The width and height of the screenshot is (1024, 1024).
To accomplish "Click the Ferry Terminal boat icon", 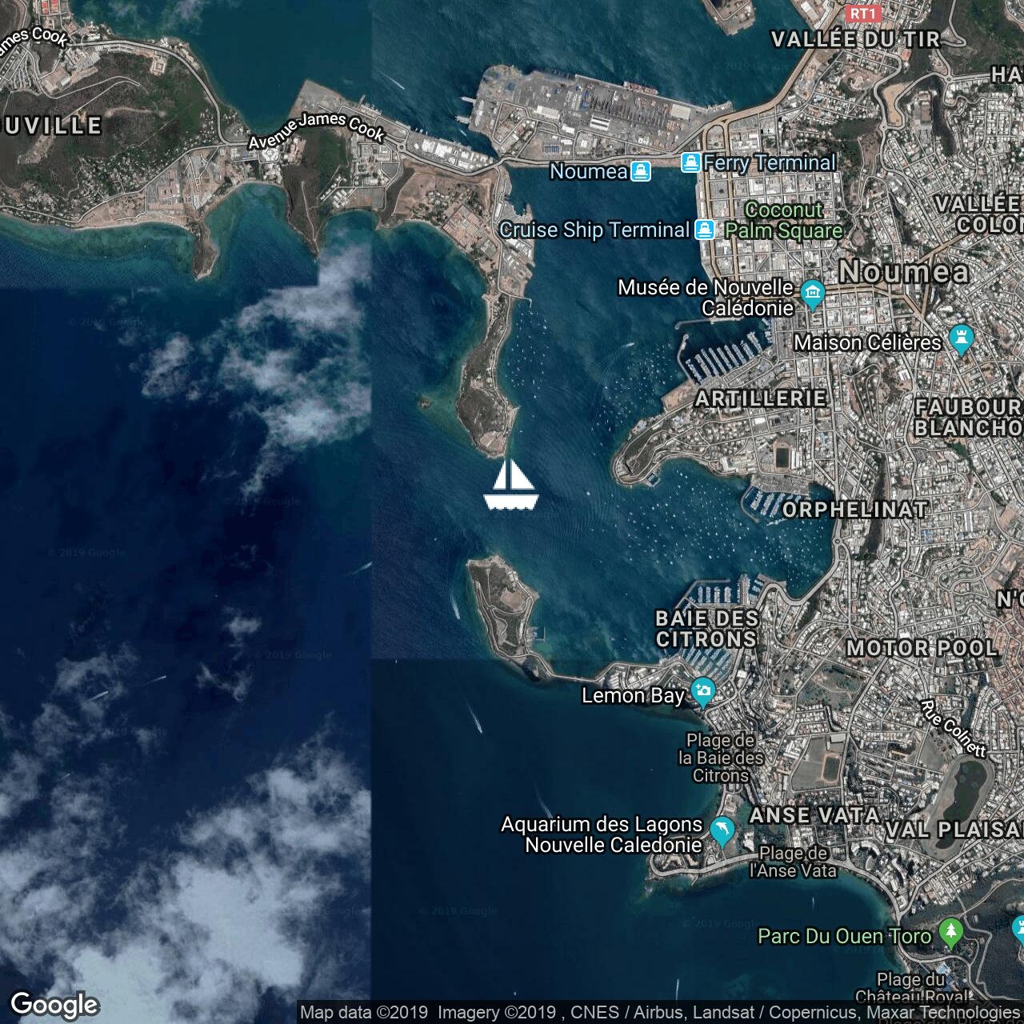I will click(690, 162).
